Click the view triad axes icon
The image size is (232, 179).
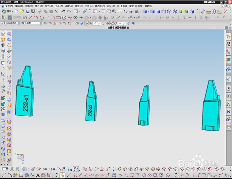pyautogui.click(x=20, y=158)
